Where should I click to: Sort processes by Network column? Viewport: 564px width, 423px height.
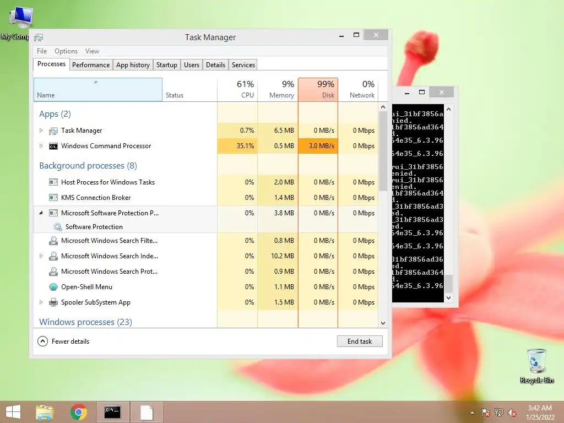click(x=358, y=90)
